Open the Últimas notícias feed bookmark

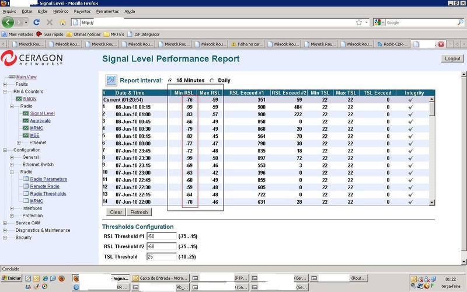tap(83, 34)
